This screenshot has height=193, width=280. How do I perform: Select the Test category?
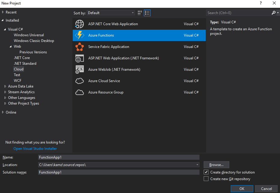pyautogui.click(x=17, y=75)
